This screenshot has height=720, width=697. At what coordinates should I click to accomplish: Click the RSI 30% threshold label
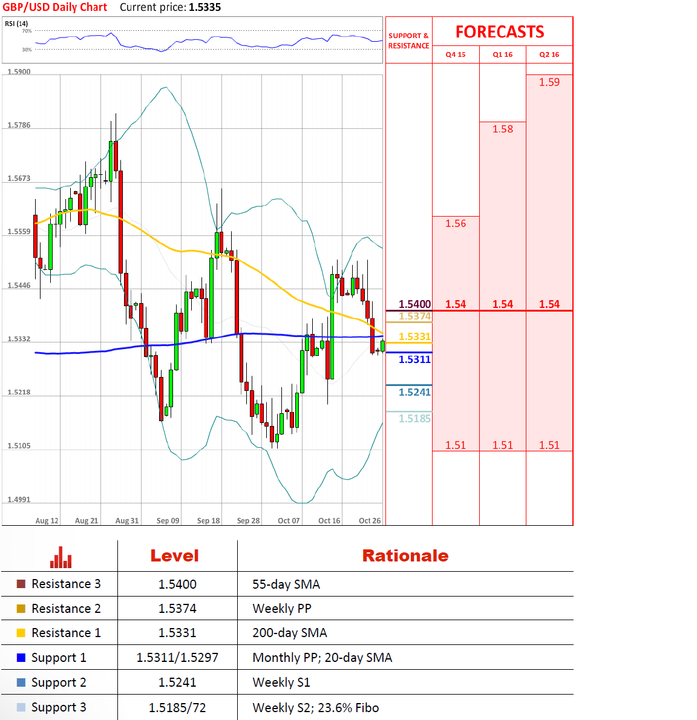click(27, 50)
